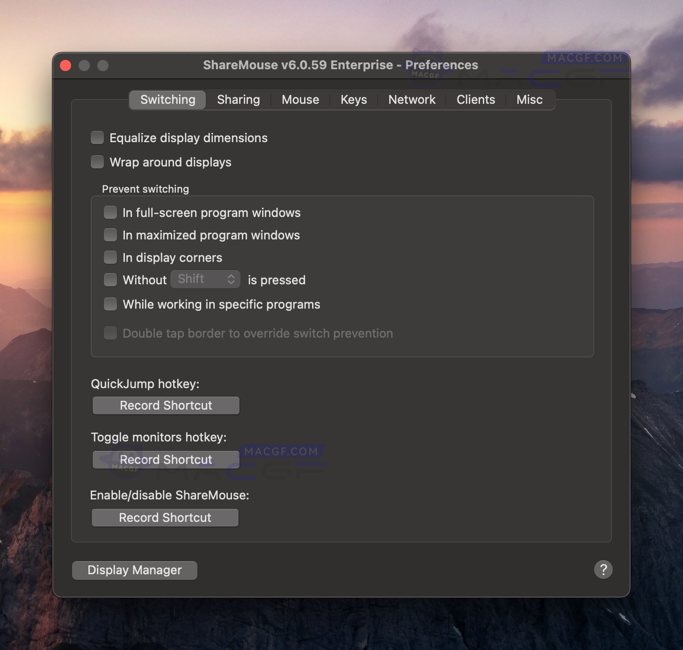The height and width of the screenshot is (650, 683).
Task: Record a QuickJump hotkey shortcut
Action: coord(166,405)
